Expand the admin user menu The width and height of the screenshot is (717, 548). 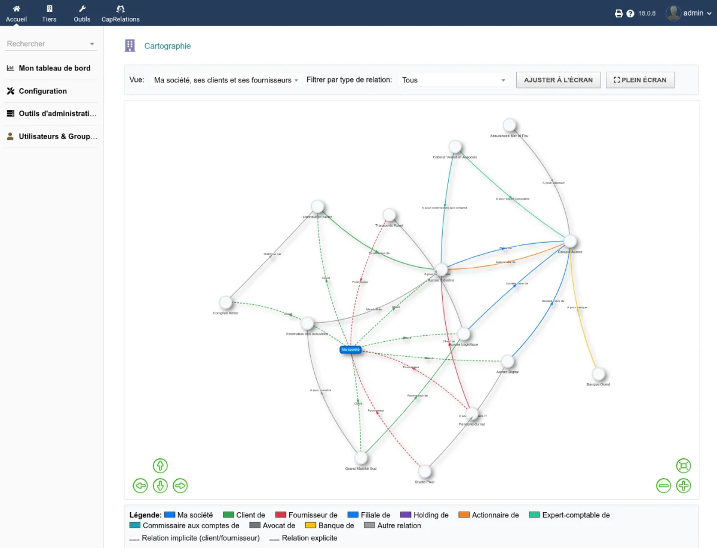[x=689, y=13]
